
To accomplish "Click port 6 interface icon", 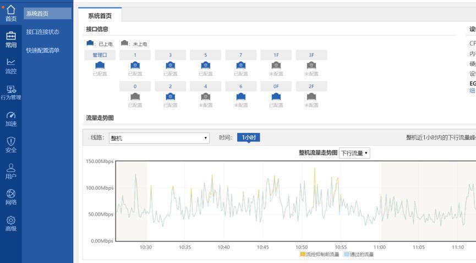I will tap(240, 97).
